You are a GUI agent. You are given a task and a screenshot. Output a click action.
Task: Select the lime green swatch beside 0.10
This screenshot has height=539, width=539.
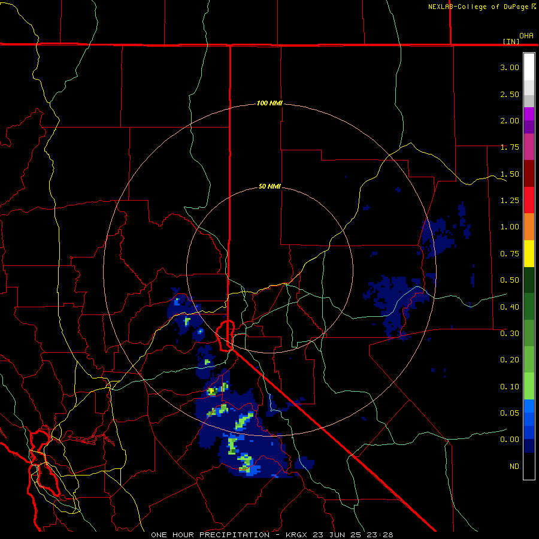(x=529, y=386)
